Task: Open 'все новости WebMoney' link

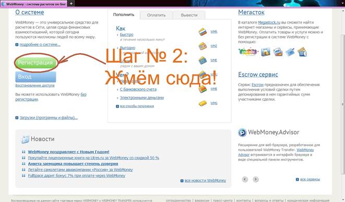Action: tap(205, 181)
